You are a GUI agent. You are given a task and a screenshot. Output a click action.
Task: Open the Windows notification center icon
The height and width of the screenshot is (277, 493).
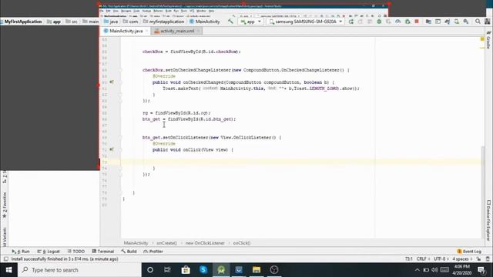(481, 270)
